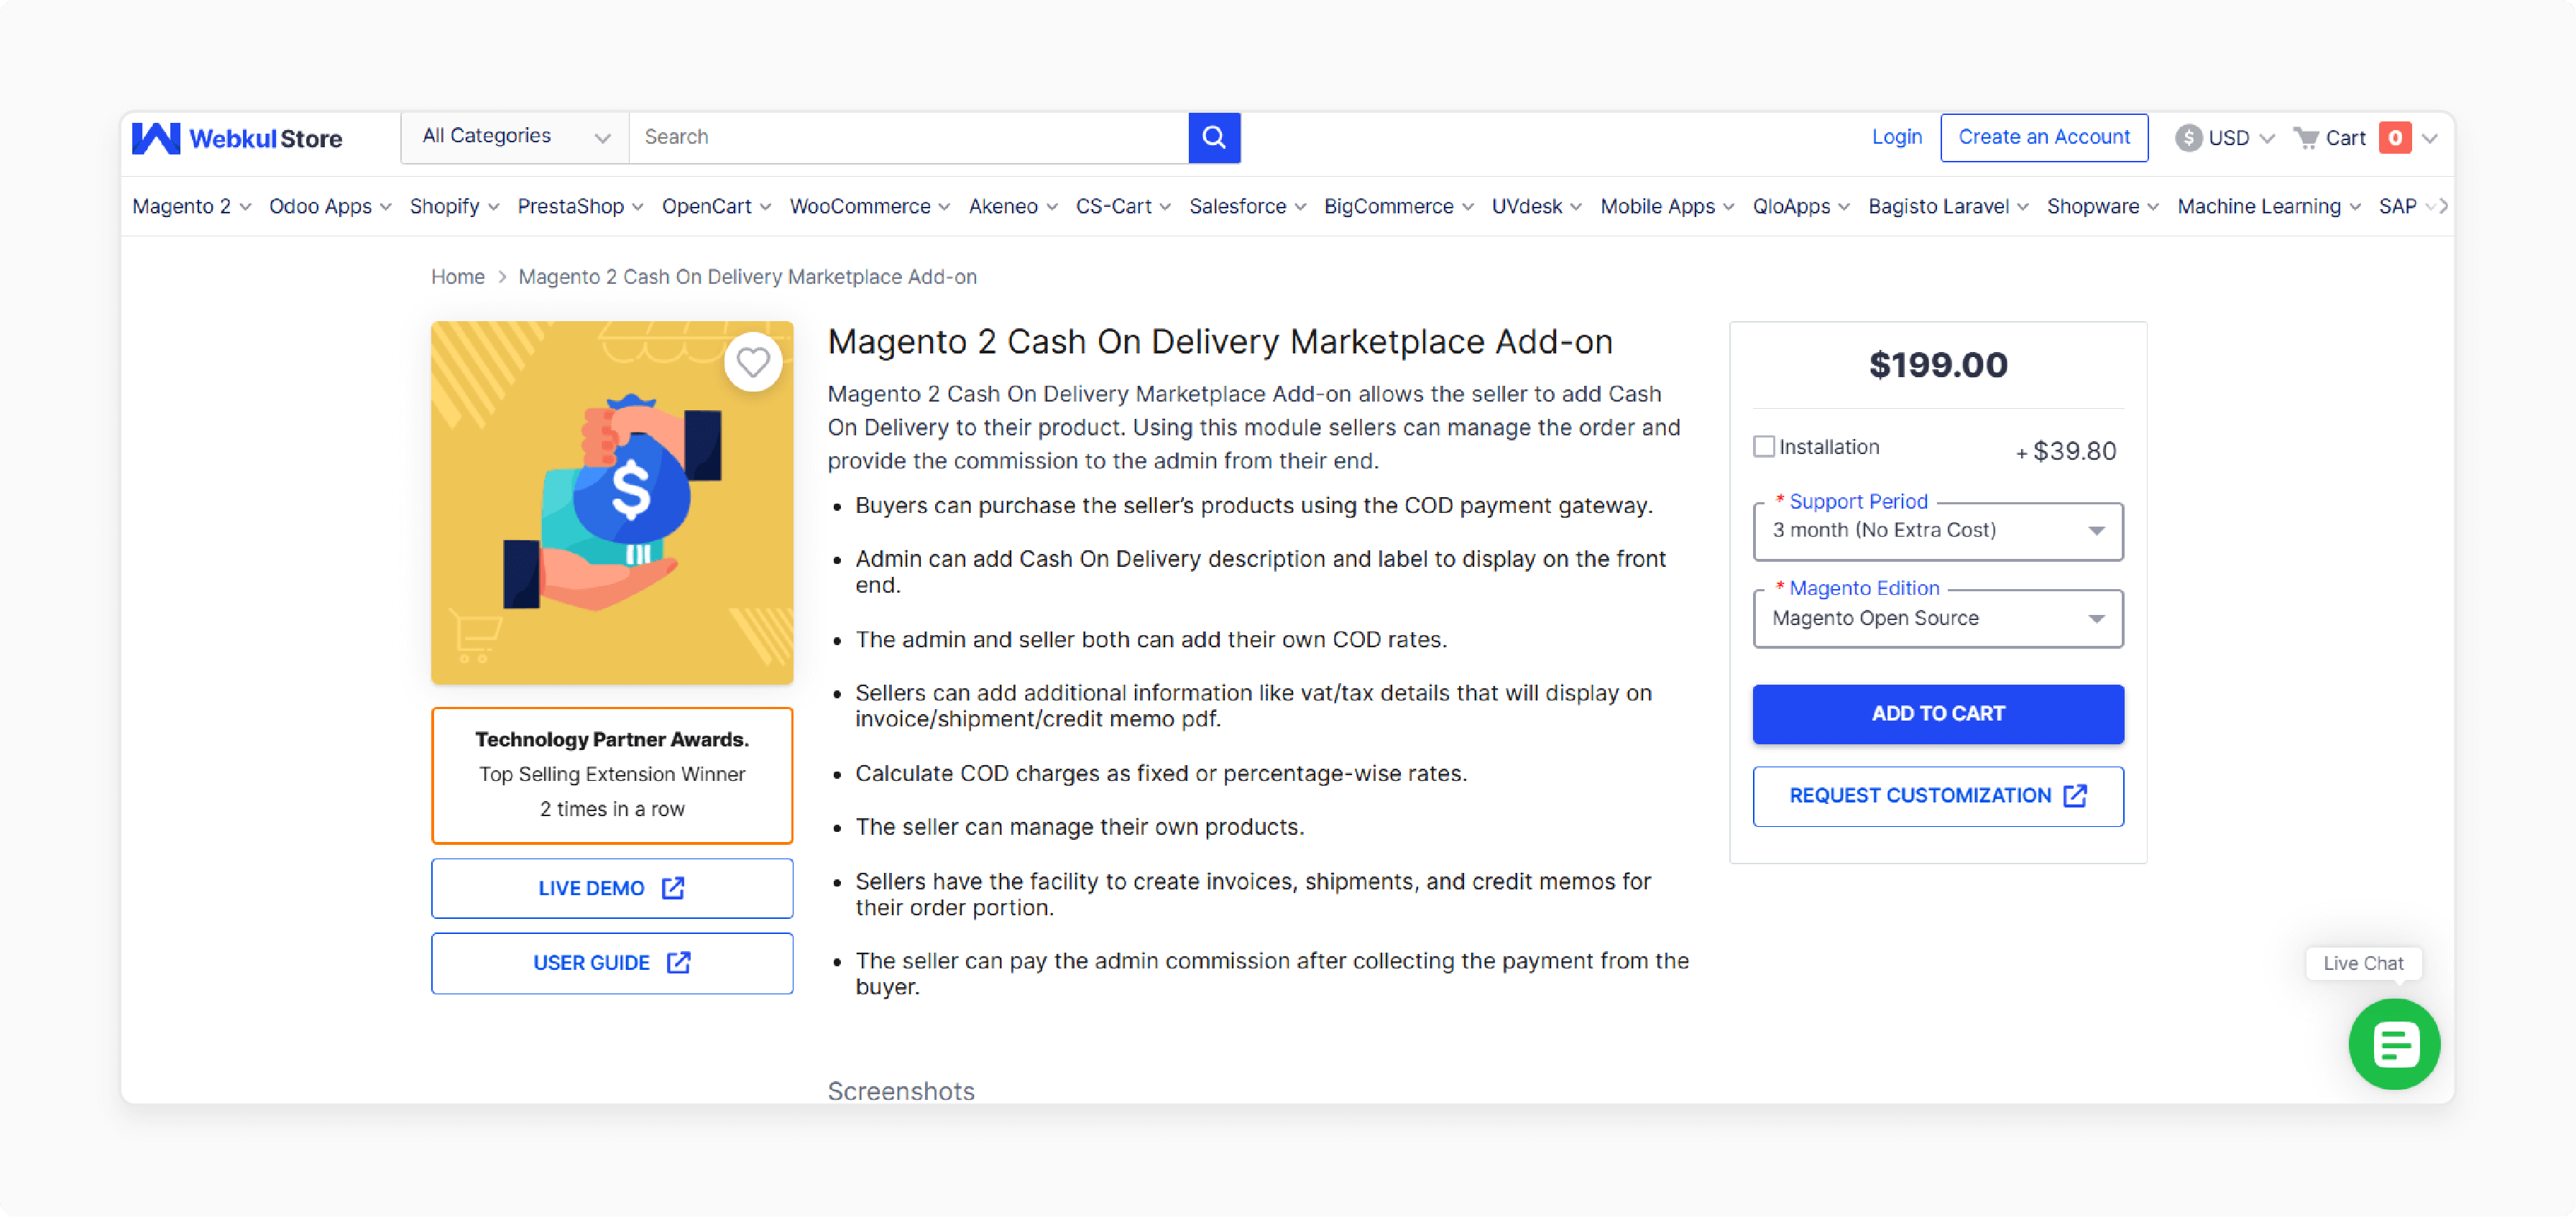Expand the Support Period dropdown
The image size is (2576, 1217).
pyautogui.click(x=1938, y=529)
